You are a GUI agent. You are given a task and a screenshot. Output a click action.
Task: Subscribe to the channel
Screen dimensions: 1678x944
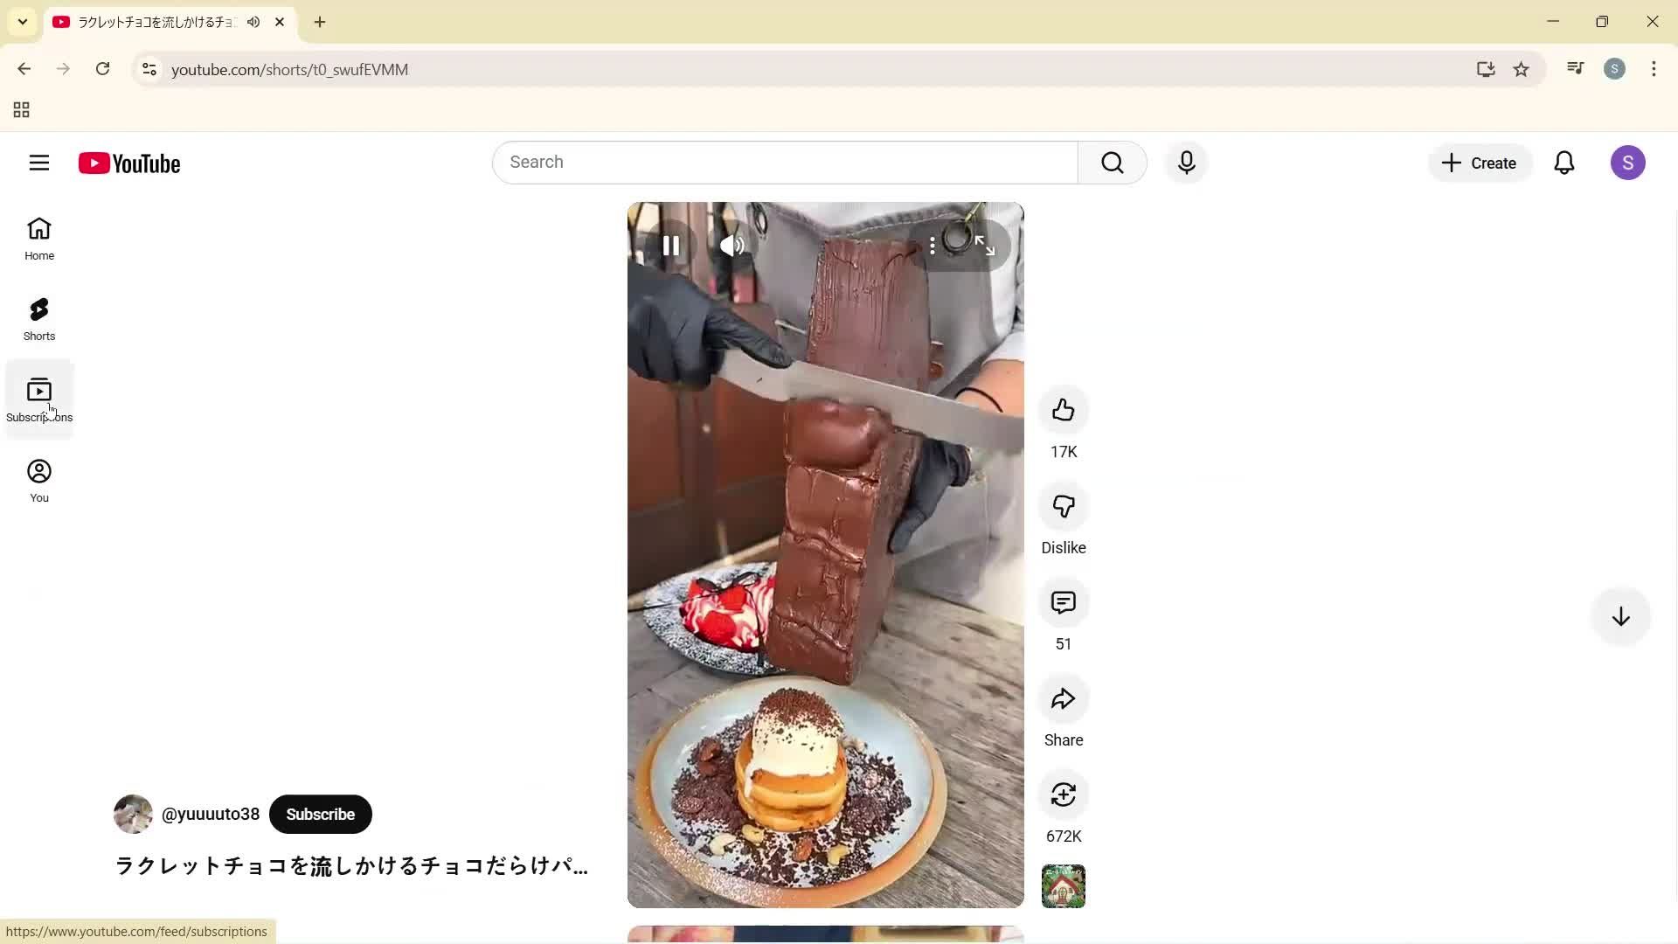(x=320, y=814)
